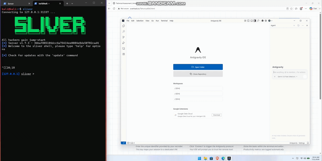Click the Ask anything agent input field
Viewport: 322px width, 161px height.
coord(290,72)
